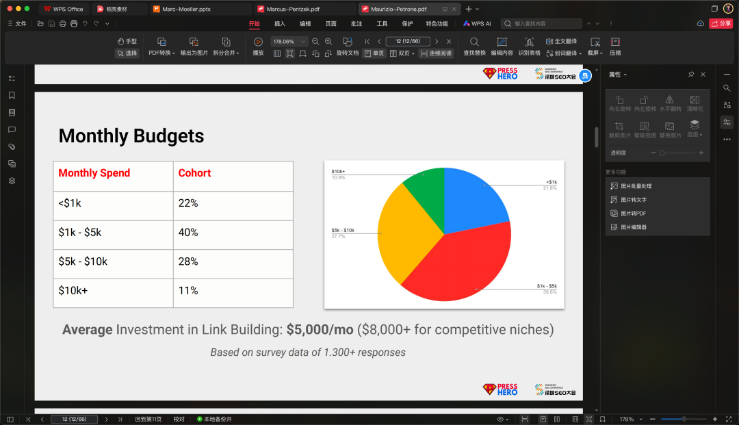The height and width of the screenshot is (425, 739).
Task: Open the 双页 view dropdown
Action: (x=402, y=53)
